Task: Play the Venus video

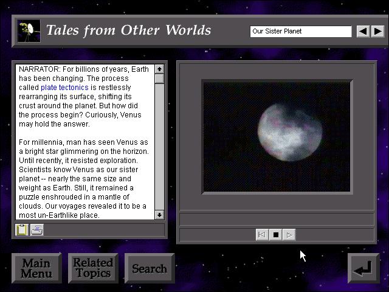Action: pos(289,235)
